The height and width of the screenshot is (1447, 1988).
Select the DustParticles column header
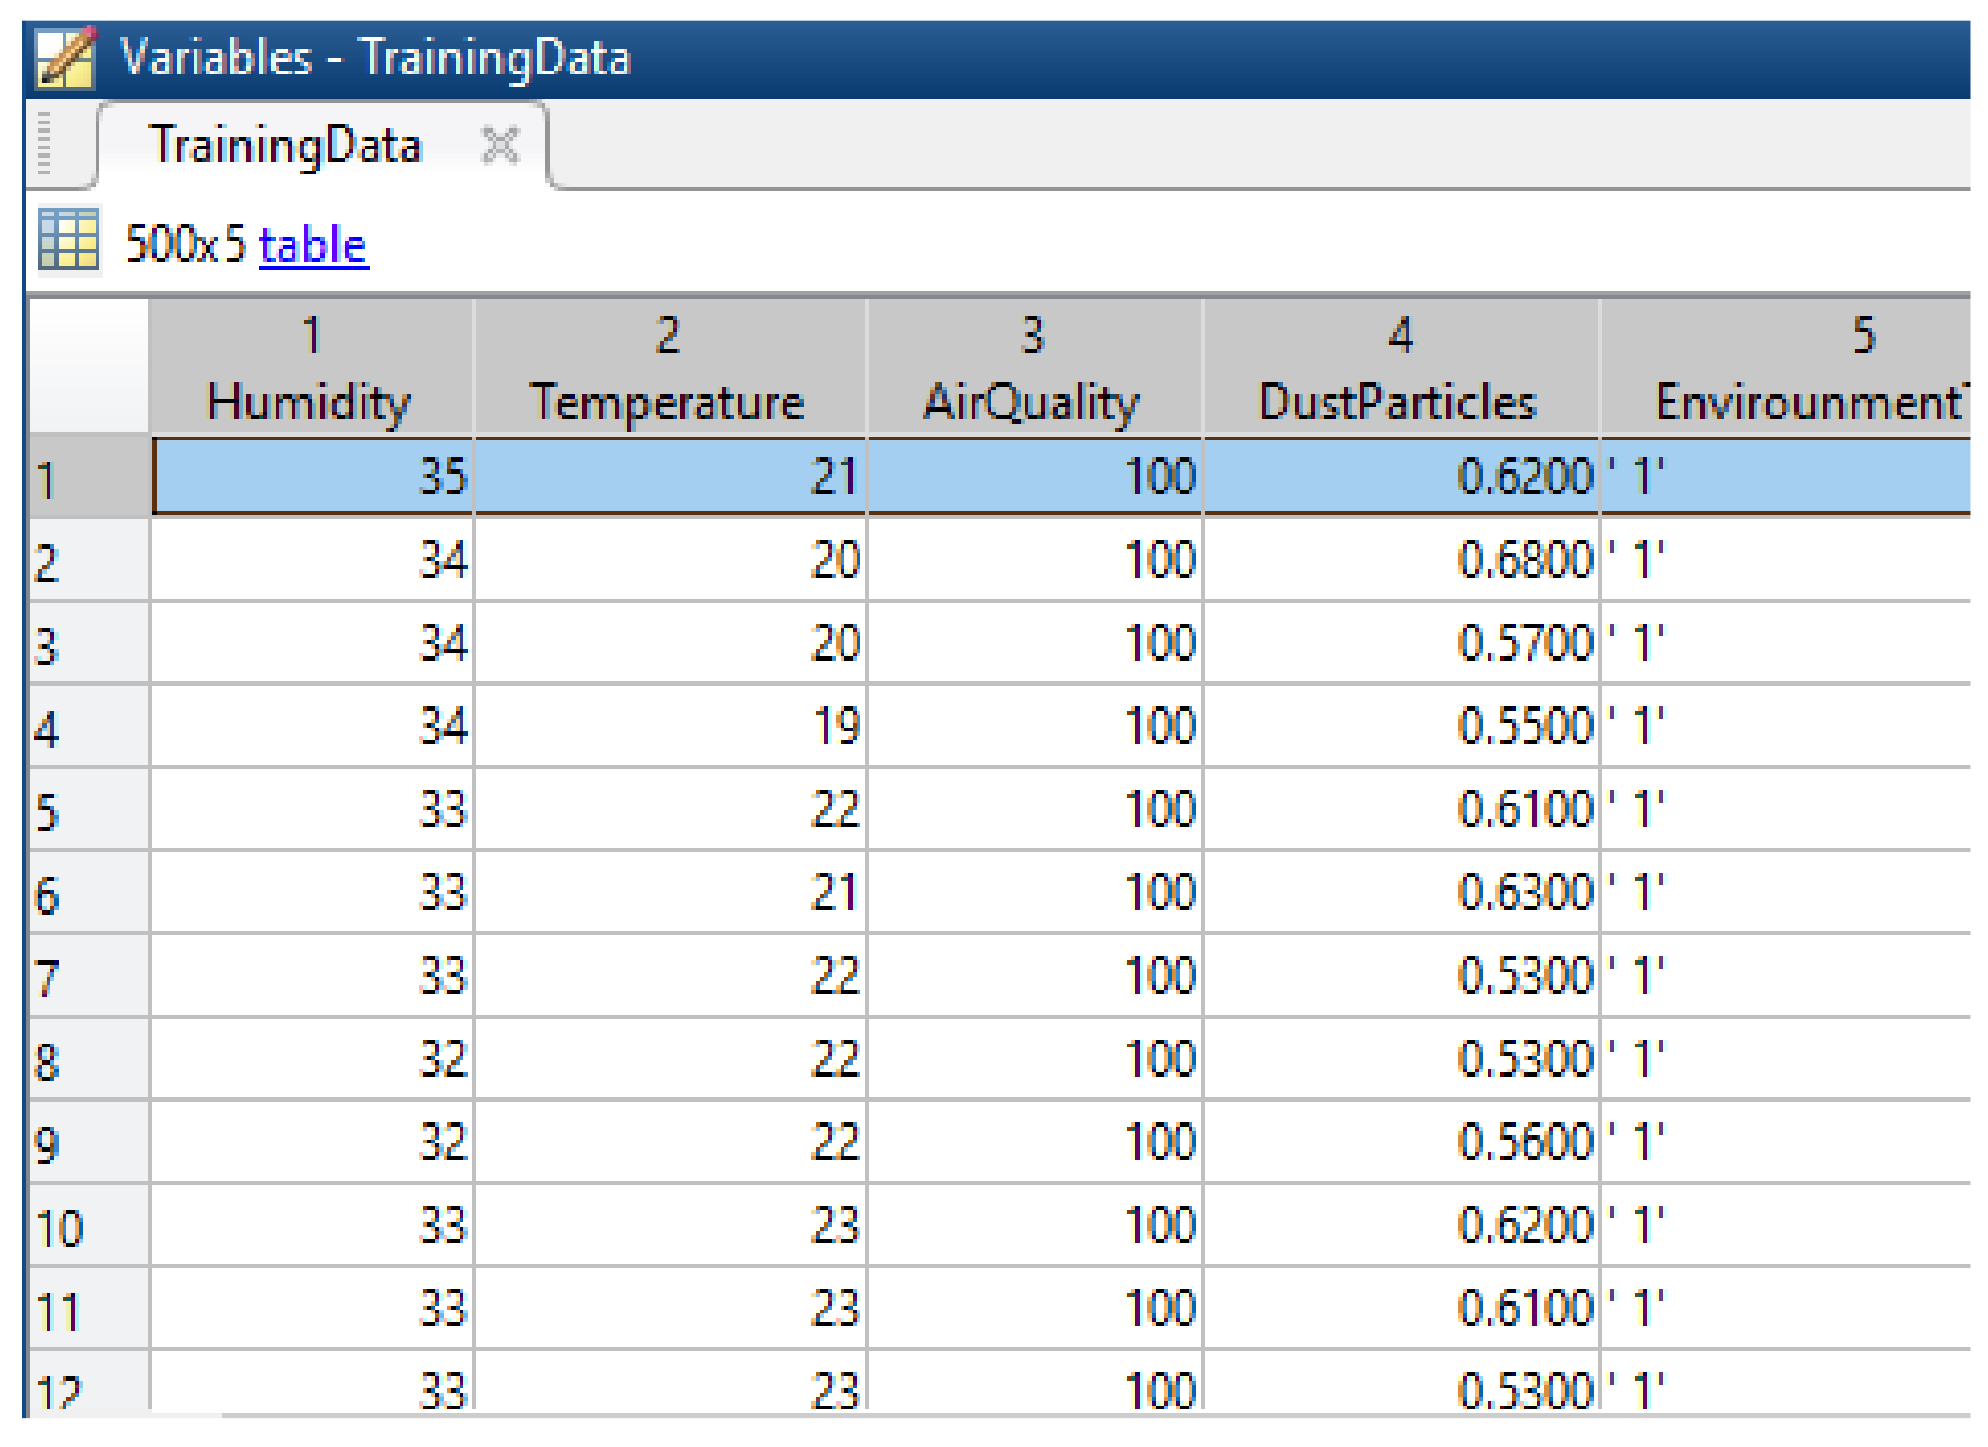pos(1399,369)
